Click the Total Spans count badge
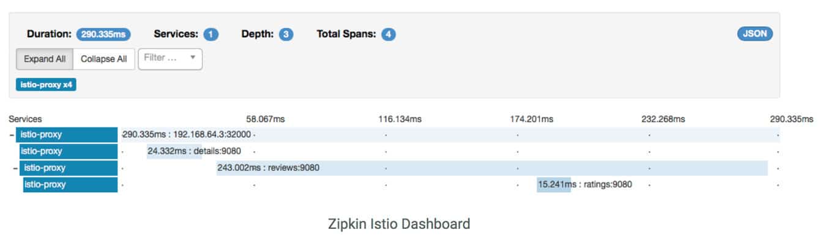The image size is (818, 244). tap(388, 35)
